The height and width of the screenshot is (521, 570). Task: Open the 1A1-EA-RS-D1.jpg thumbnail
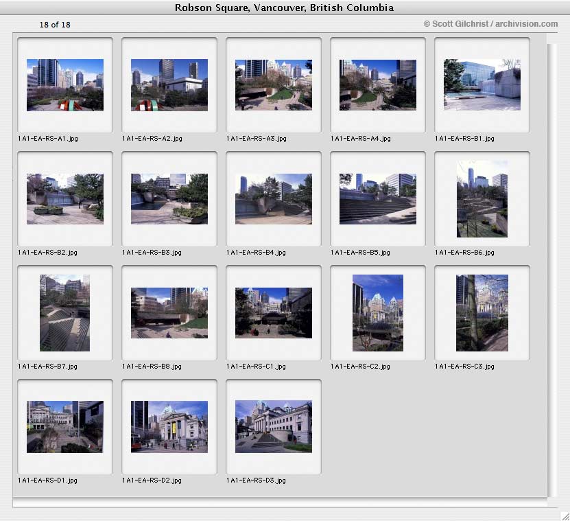coord(65,427)
